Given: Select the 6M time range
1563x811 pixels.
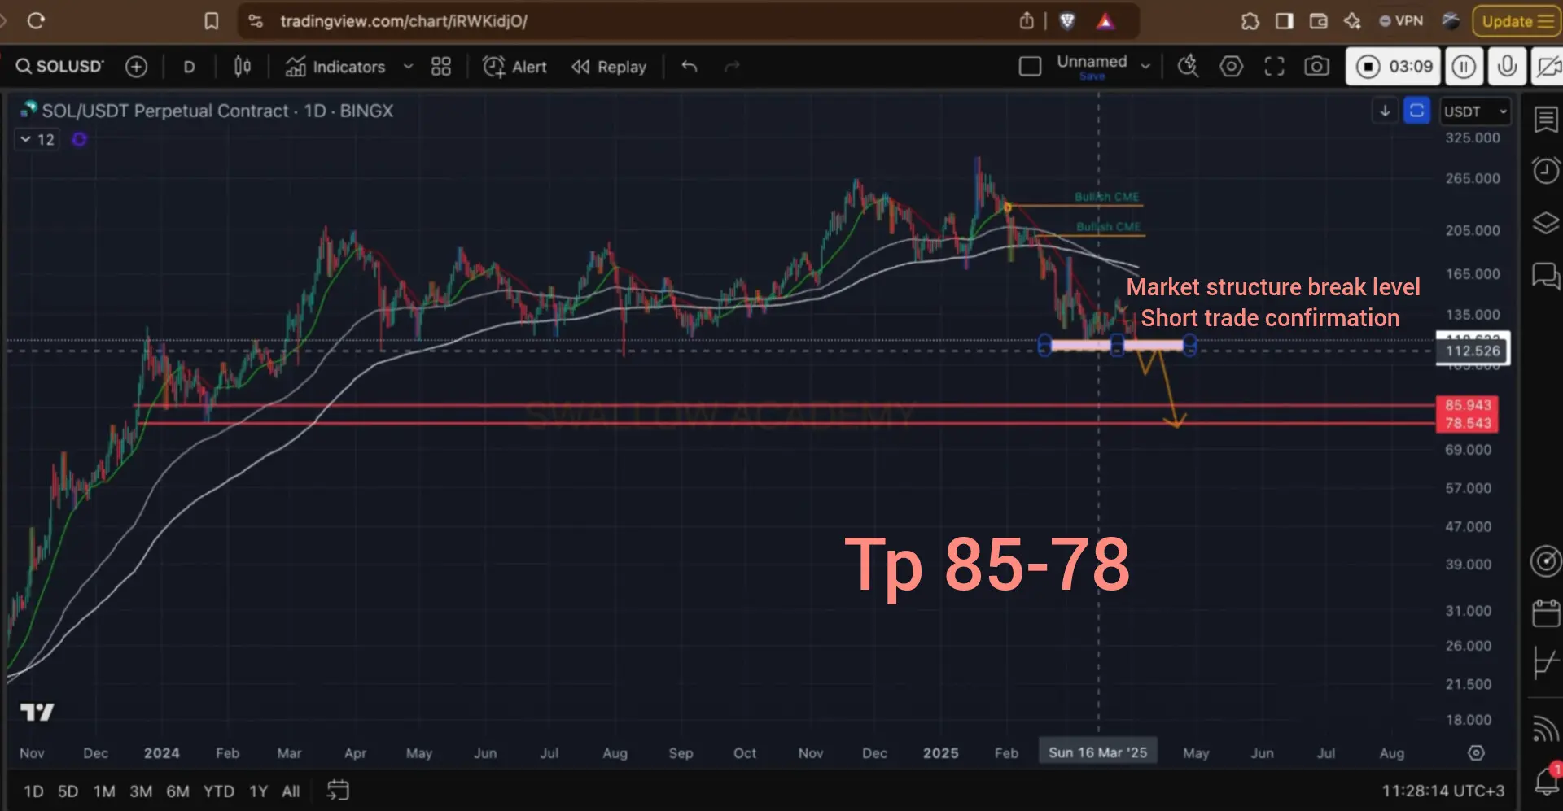Looking at the screenshot, I should [x=177, y=791].
